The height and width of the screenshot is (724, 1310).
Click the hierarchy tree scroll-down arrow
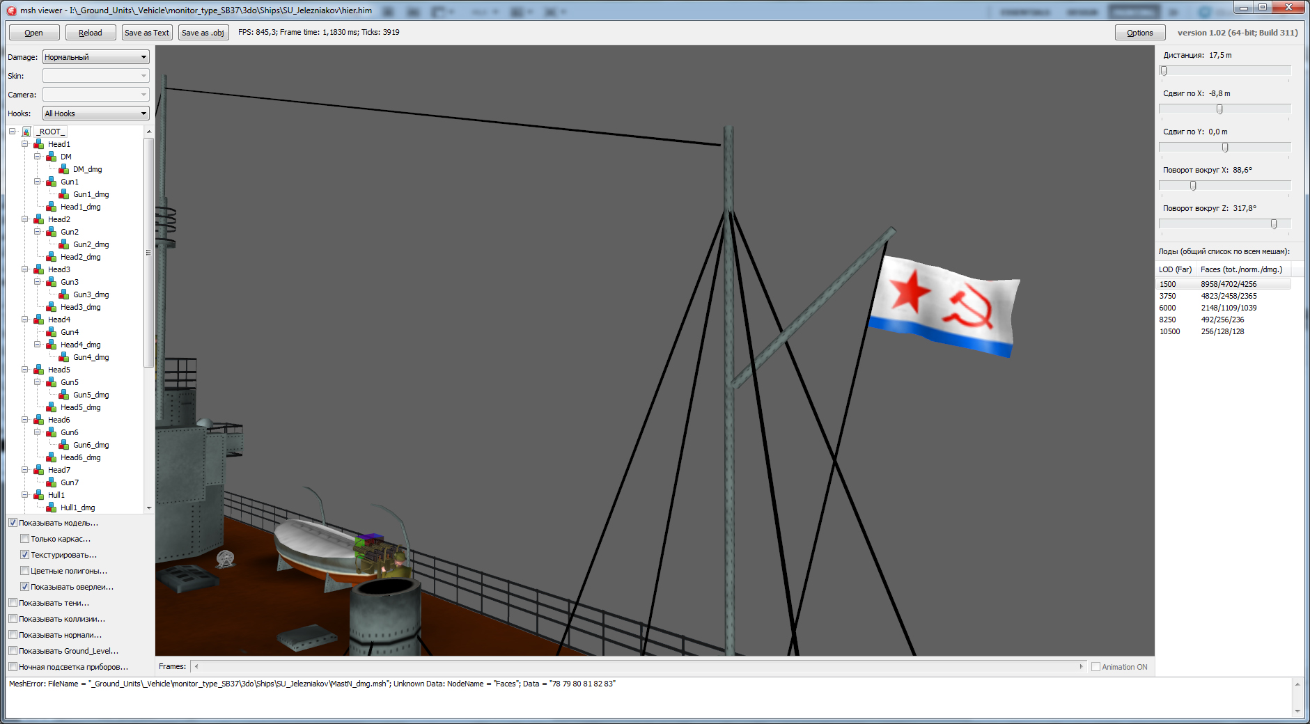[x=149, y=508]
